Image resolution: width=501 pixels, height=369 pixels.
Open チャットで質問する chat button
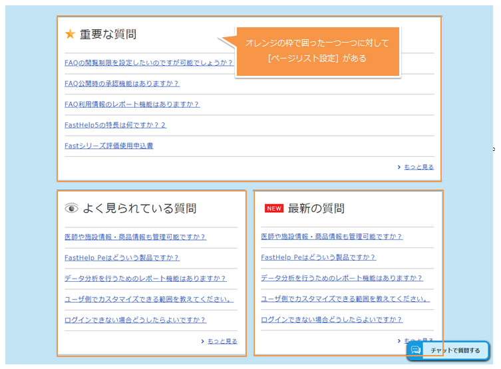448,350
